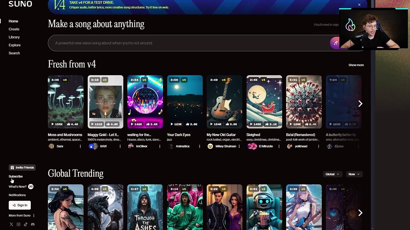Click Mikey Shulman artist name
This screenshot has height=230, width=410.
pos(226,146)
